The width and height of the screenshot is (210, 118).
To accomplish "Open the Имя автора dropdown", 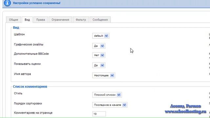I will (104, 75).
